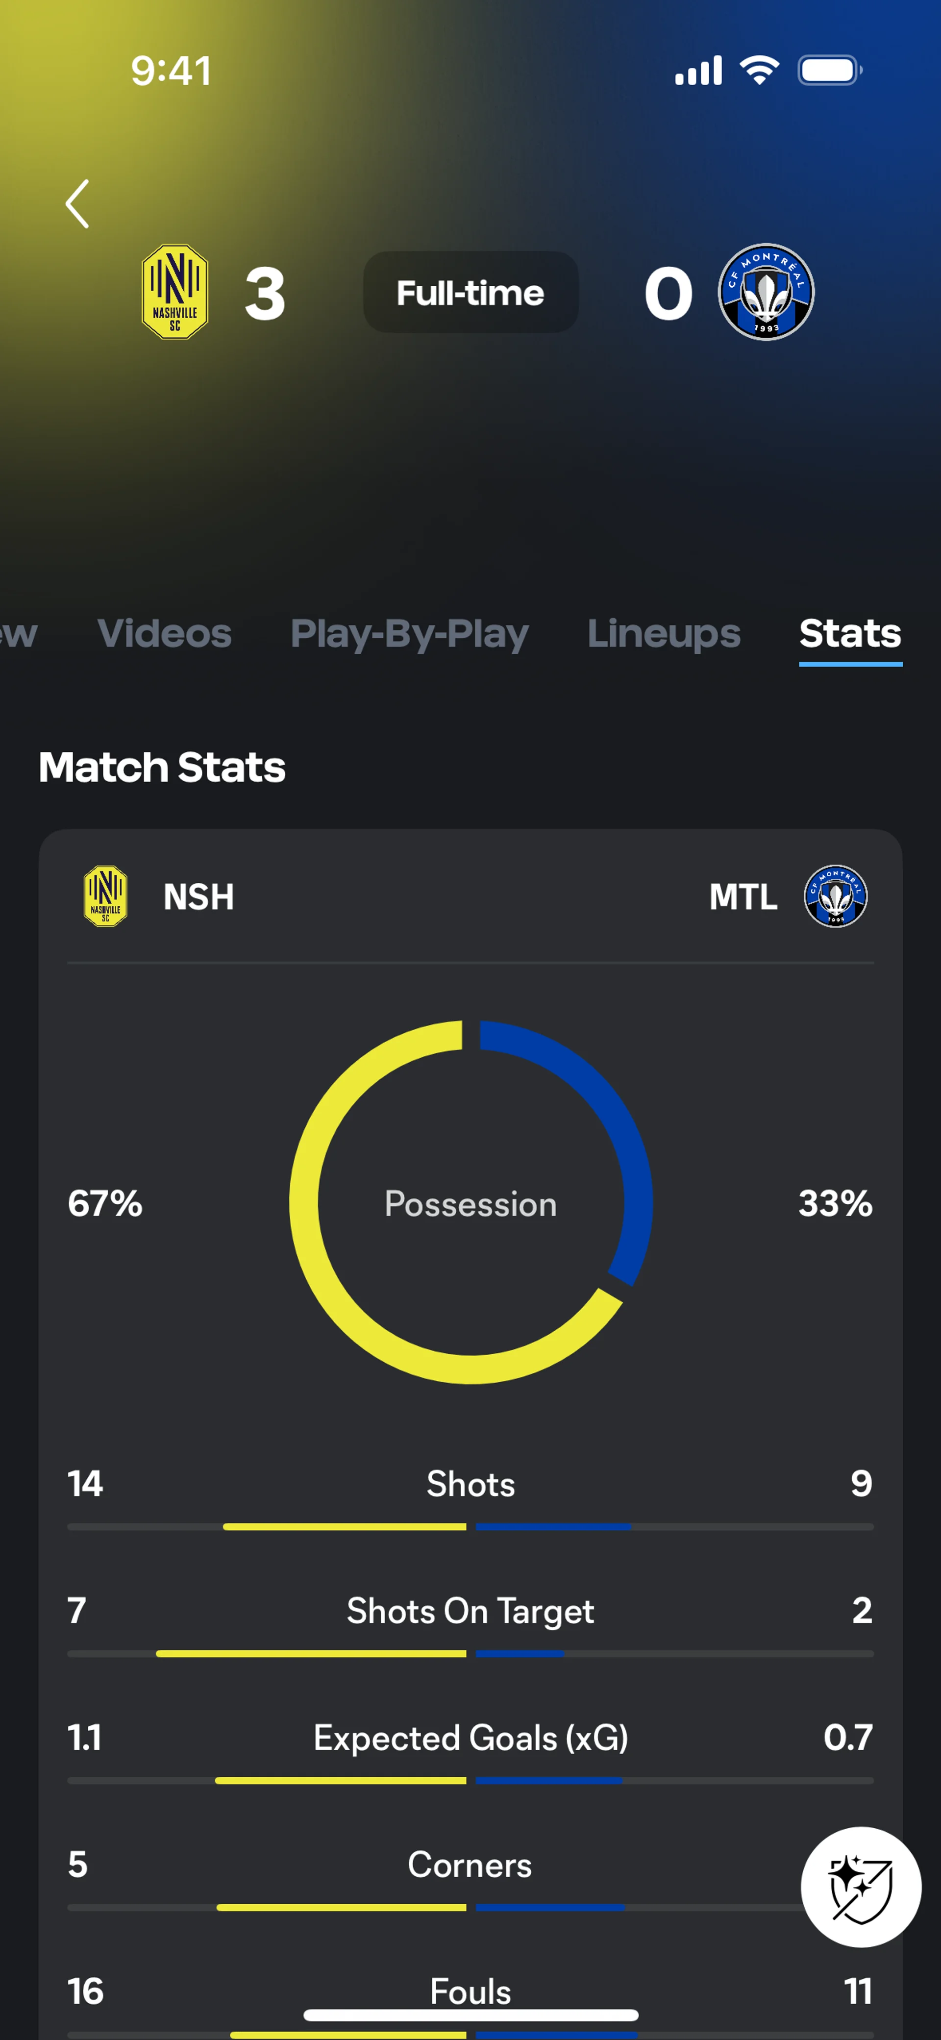Tap the NSH team label
Image resolution: width=941 pixels, height=2040 pixels.
(x=198, y=897)
